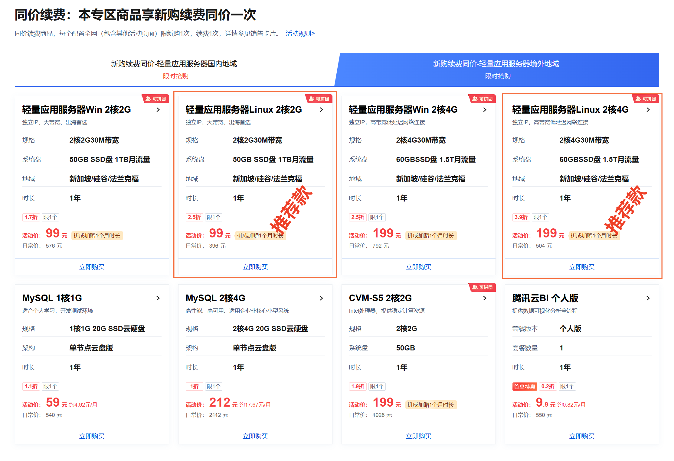The image size is (674, 461).
Task: Expand MySQL 1核1G card chevron
Action: (158, 298)
